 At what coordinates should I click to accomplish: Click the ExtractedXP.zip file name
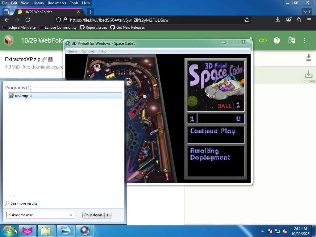coord(23,59)
